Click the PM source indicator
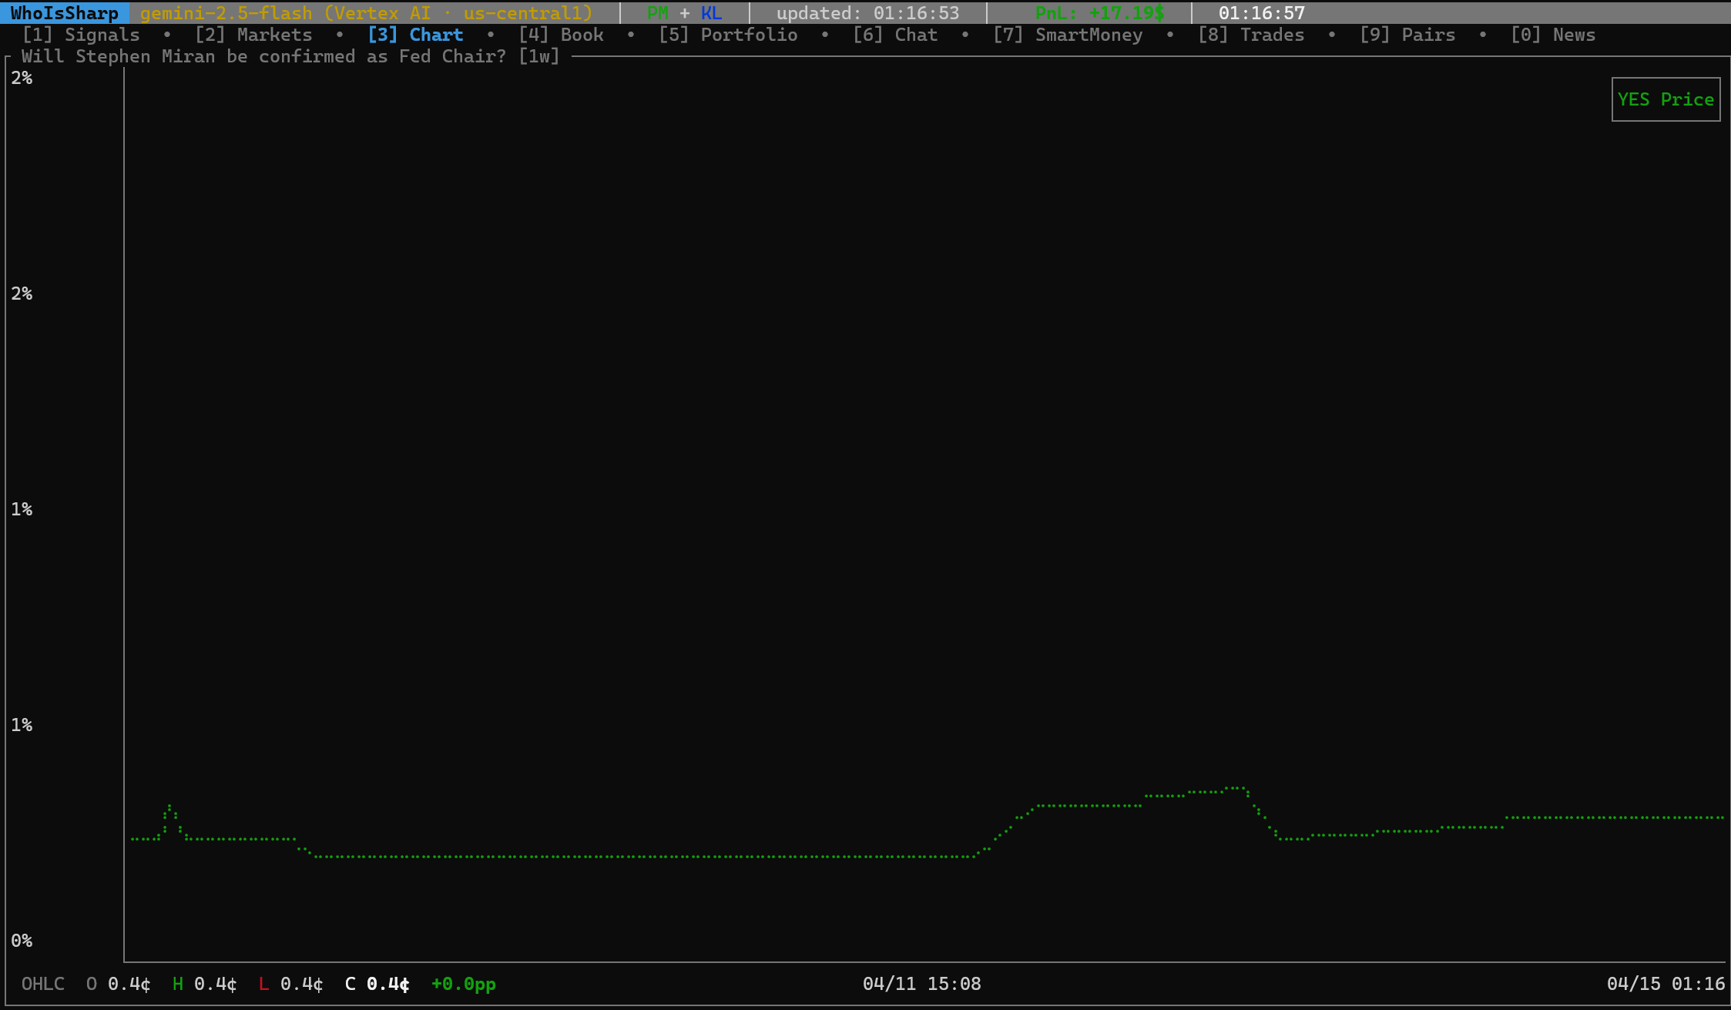Viewport: 1731px width, 1010px height. tap(657, 13)
